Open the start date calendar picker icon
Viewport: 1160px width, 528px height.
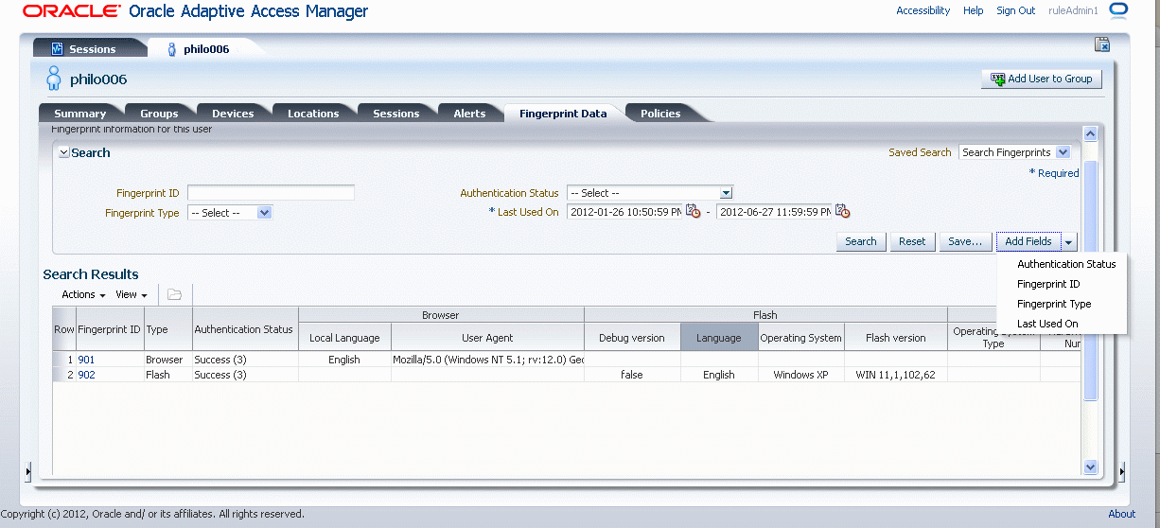693,211
